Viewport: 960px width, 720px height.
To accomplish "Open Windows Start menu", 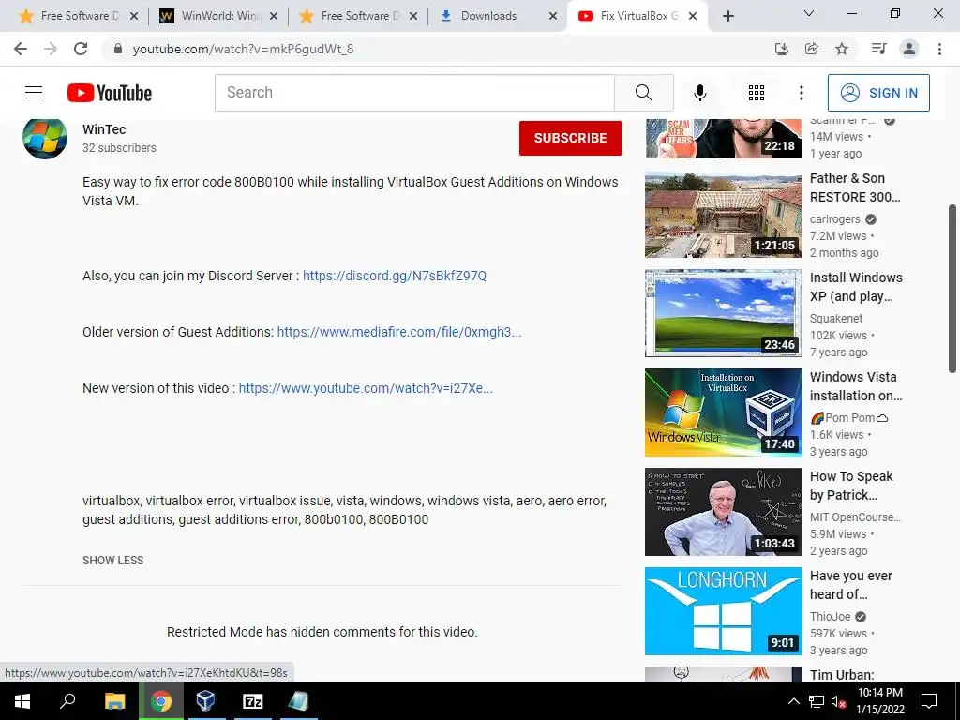I will tap(22, 701).
